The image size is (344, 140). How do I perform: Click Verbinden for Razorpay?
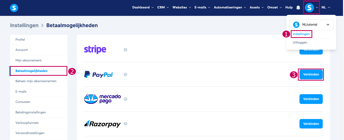[x=311, y=124]
